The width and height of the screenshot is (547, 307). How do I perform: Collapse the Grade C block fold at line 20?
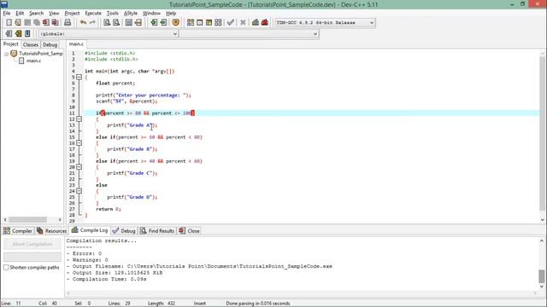pyautogui.click(x=79, y=167)
